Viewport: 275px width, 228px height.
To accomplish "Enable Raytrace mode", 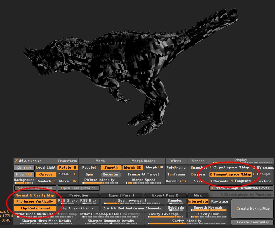I will [x=220, y=202].
